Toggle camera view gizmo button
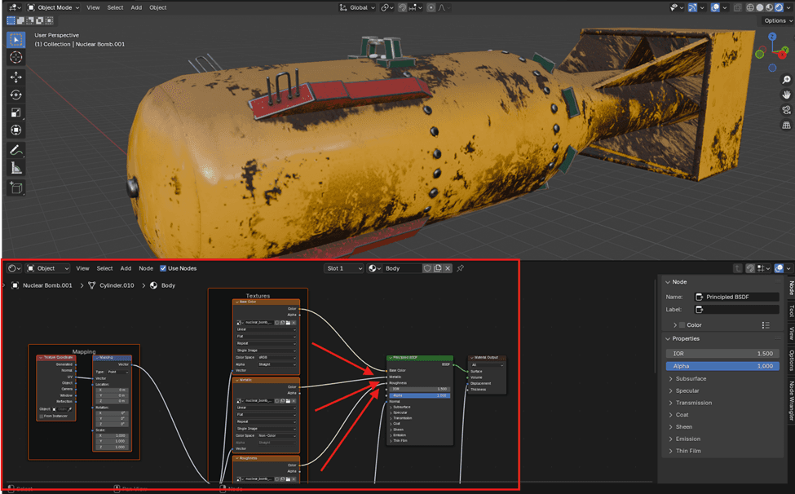 pyautogui.click(x=786, y=109)
